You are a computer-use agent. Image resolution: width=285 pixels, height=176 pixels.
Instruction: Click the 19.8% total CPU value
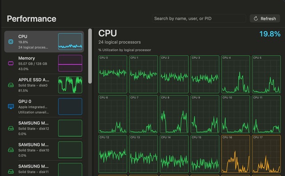coord(270,34)
